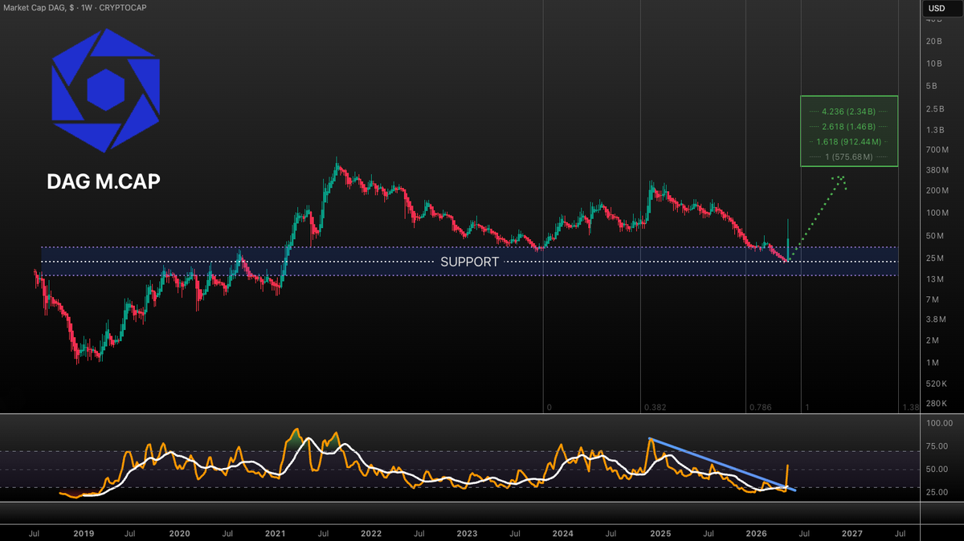Click the 2025 time axis label
Image resolution: width=964 pixels, height=541 pixels.
pyautogui.click(x=660, y=533)
